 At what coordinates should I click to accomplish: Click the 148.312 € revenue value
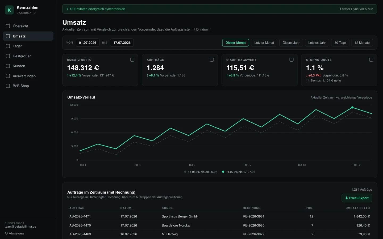(x=83, y=68)
